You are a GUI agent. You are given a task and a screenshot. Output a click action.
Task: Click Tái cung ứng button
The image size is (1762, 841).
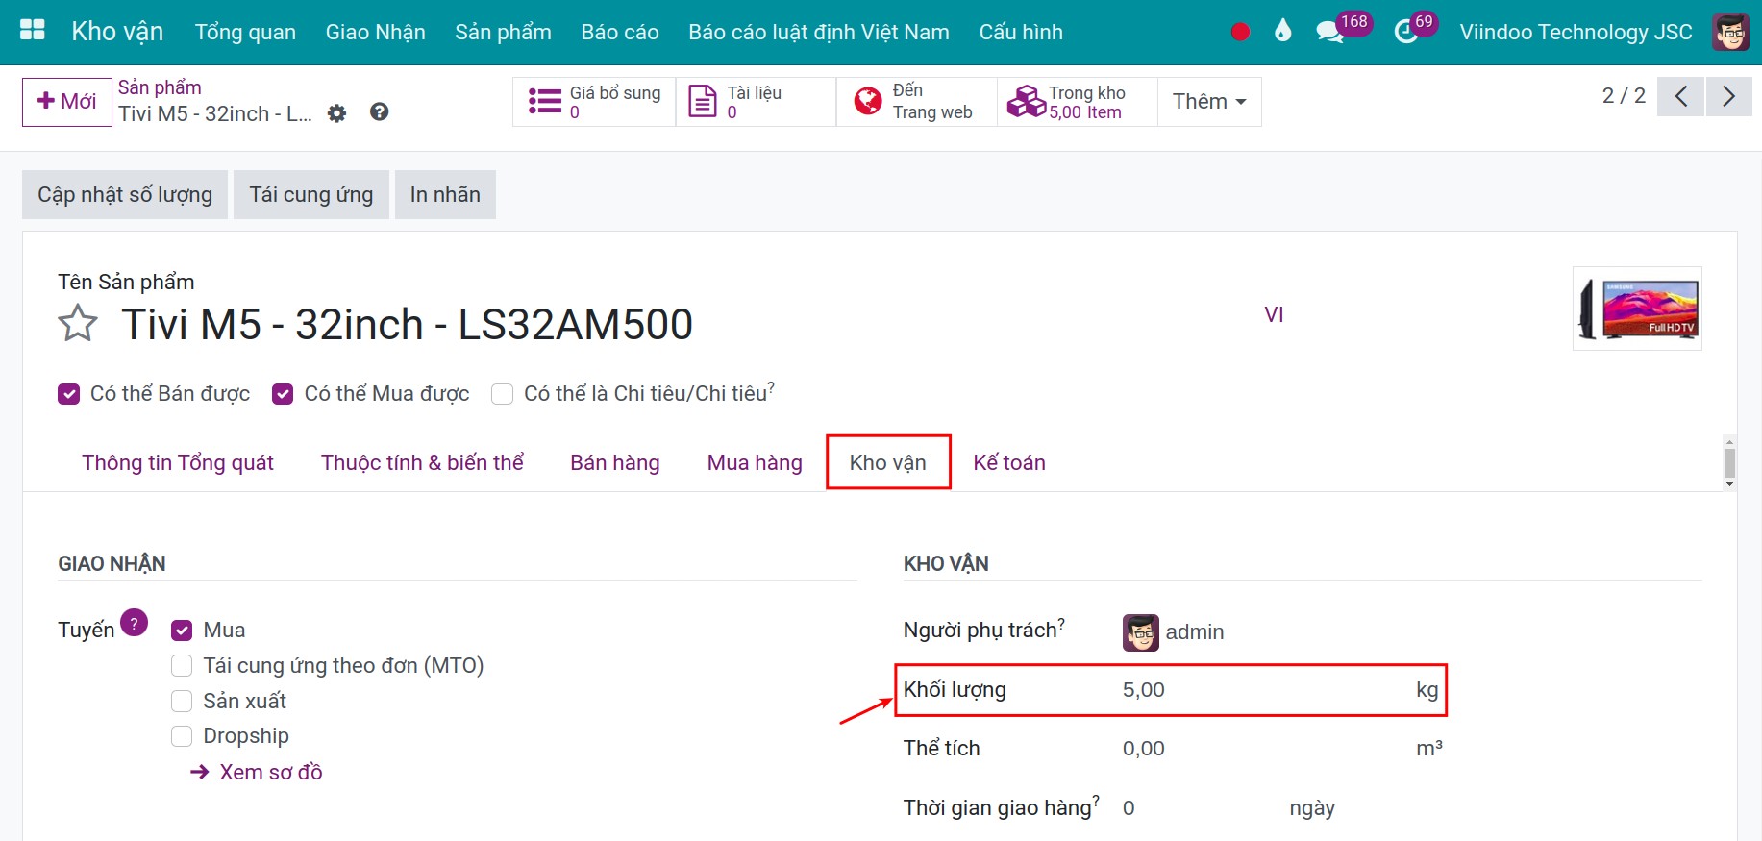pyautogui.click(x=311, y=195)
